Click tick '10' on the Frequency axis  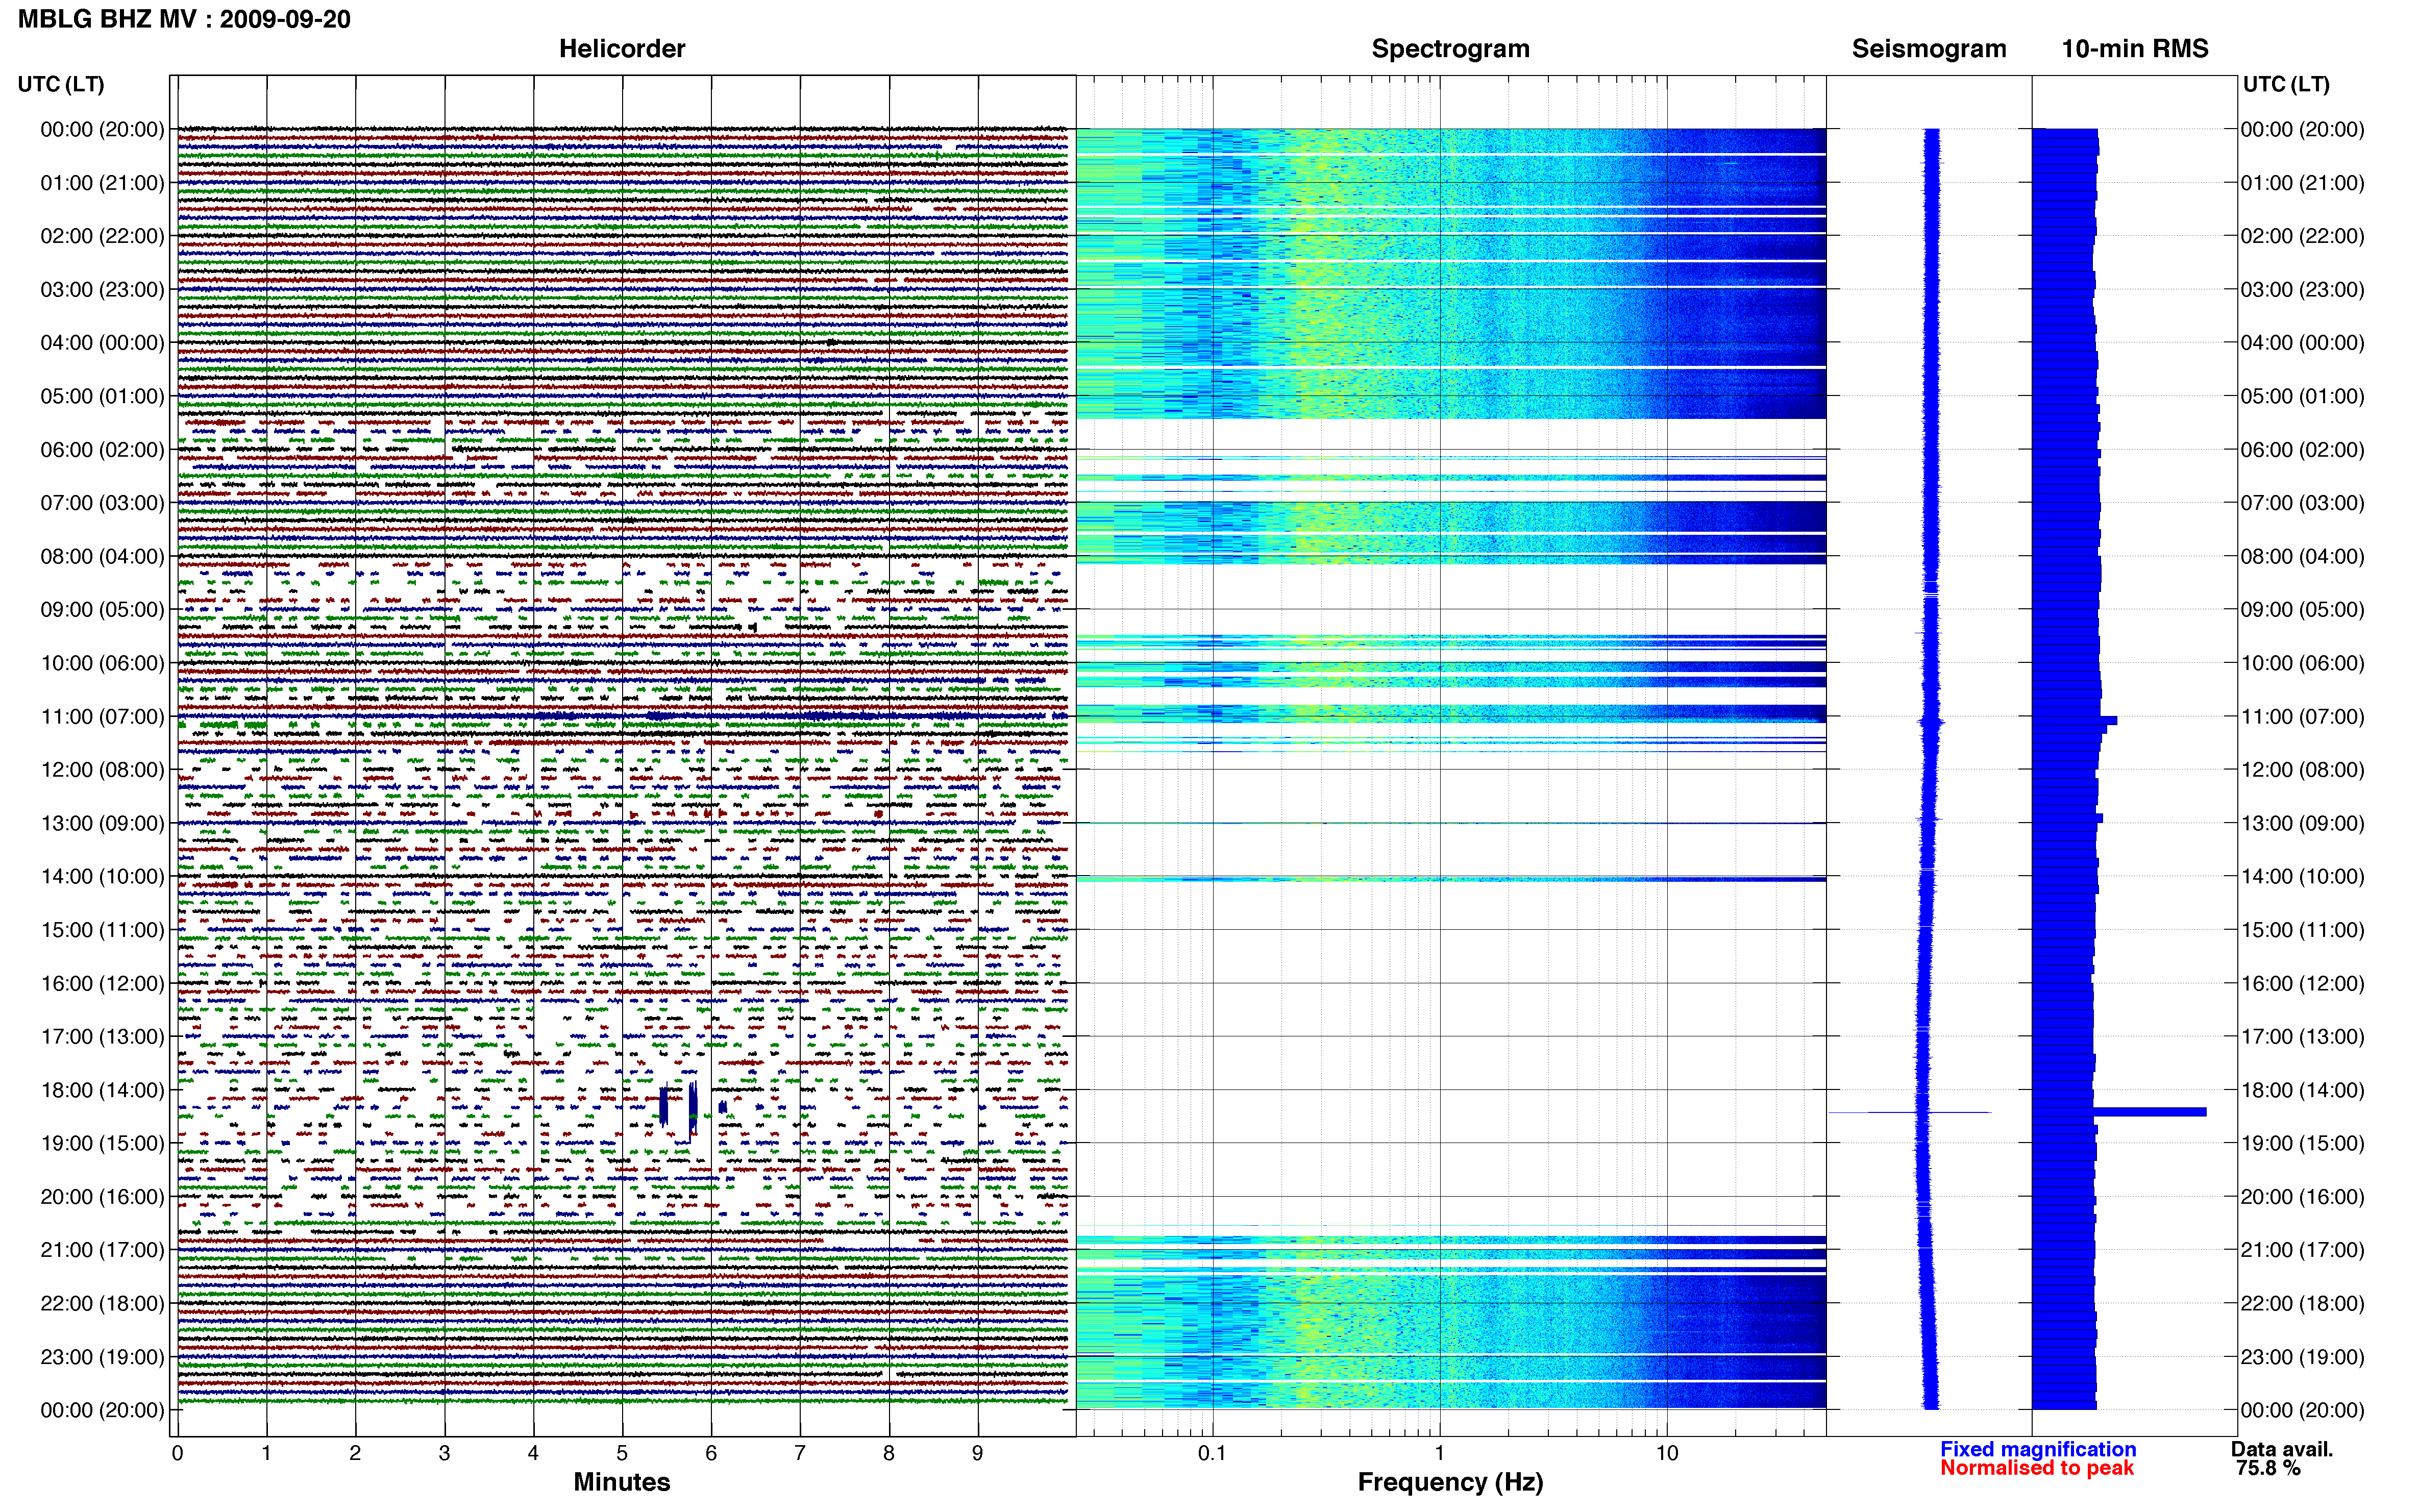pos(1667,1453)
